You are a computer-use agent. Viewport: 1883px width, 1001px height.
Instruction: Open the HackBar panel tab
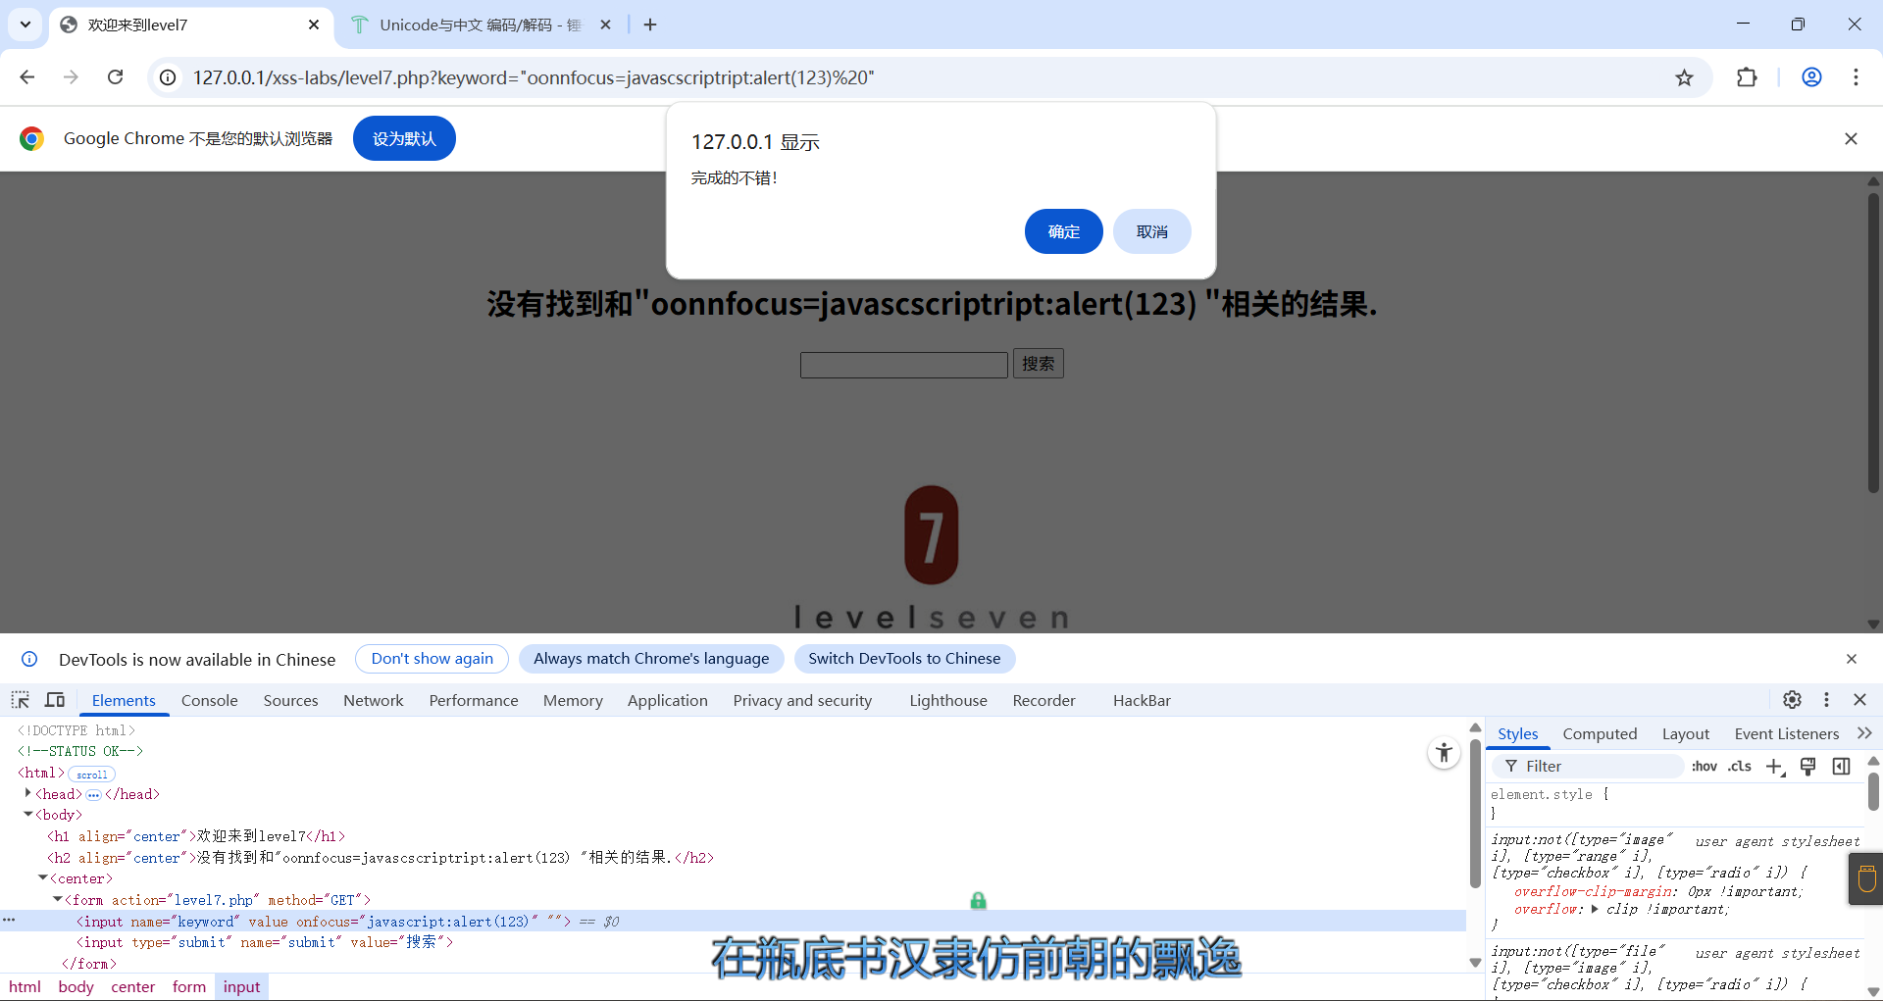pos(1142,700)
